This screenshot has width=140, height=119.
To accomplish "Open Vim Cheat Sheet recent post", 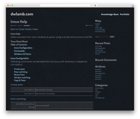I will coord(100,52).
